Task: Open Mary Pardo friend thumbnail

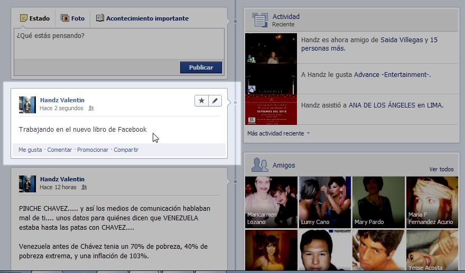Action: click(378, 201)
